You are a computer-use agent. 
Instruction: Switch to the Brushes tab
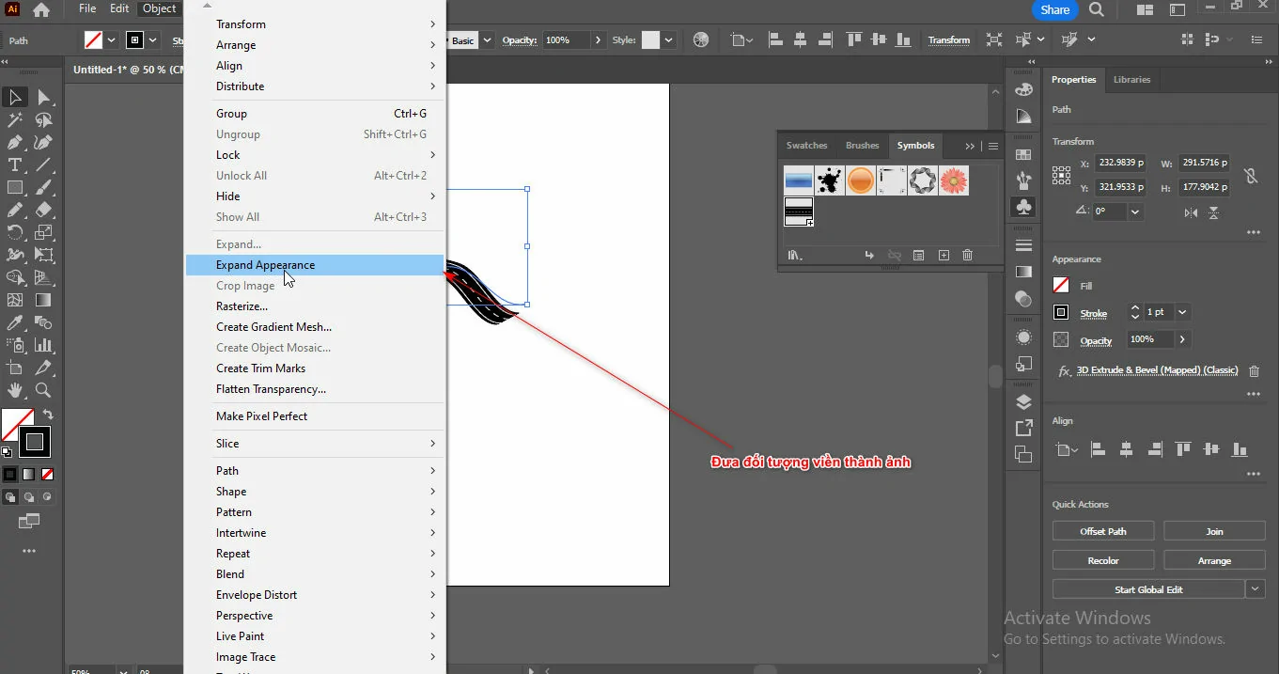862,146
